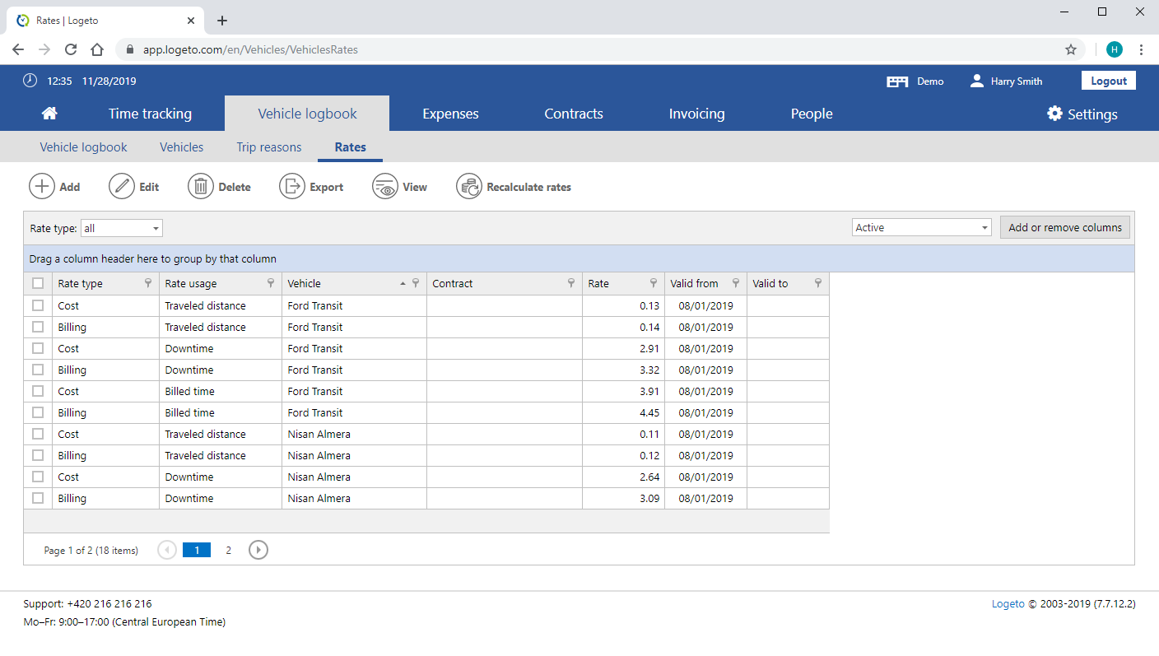Screen dimensions: 1159x656
Task: Open the Rate type dropdown showing all
Action: pyautogui.click(x=122, y=228)
